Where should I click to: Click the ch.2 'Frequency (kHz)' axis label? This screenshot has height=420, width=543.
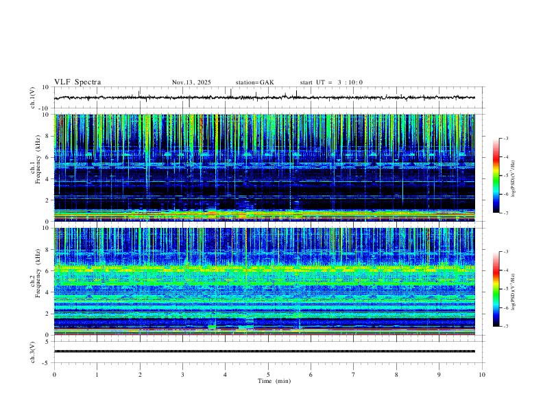pyautogui.click(x=38, y=272)
